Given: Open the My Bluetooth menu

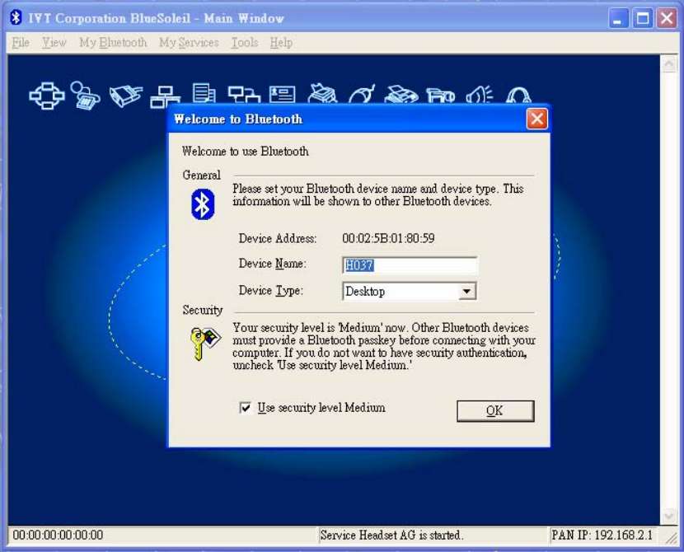Looking at the screenshot, I should tap(113, 42).
